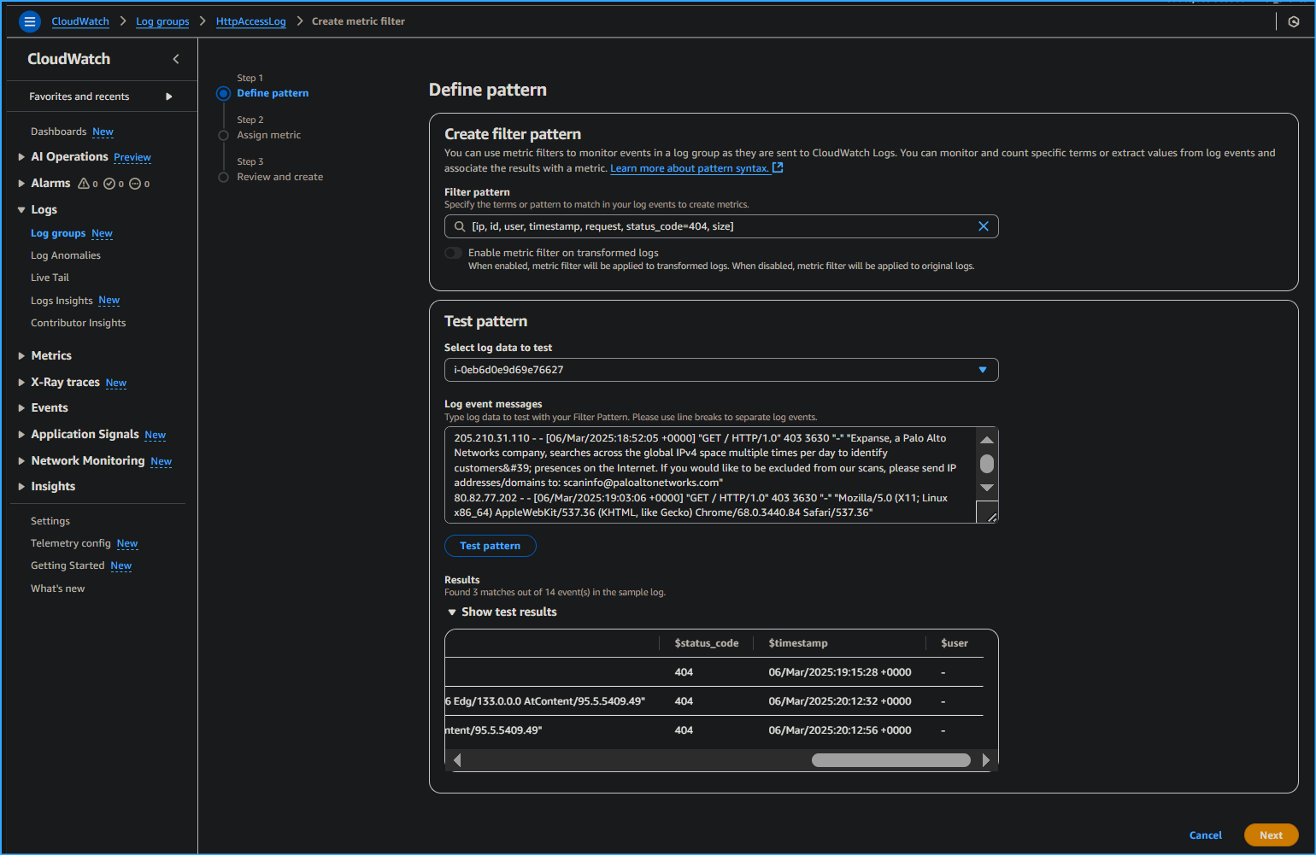
Task: Click the search magnifier in the filter pattern field
Action: (459, 225)
